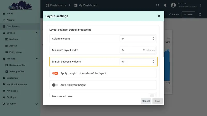Click the Customers icon

[x=4, y=78]
